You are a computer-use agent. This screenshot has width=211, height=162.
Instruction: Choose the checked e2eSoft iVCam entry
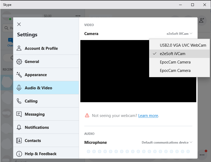(x=173, y=54)
